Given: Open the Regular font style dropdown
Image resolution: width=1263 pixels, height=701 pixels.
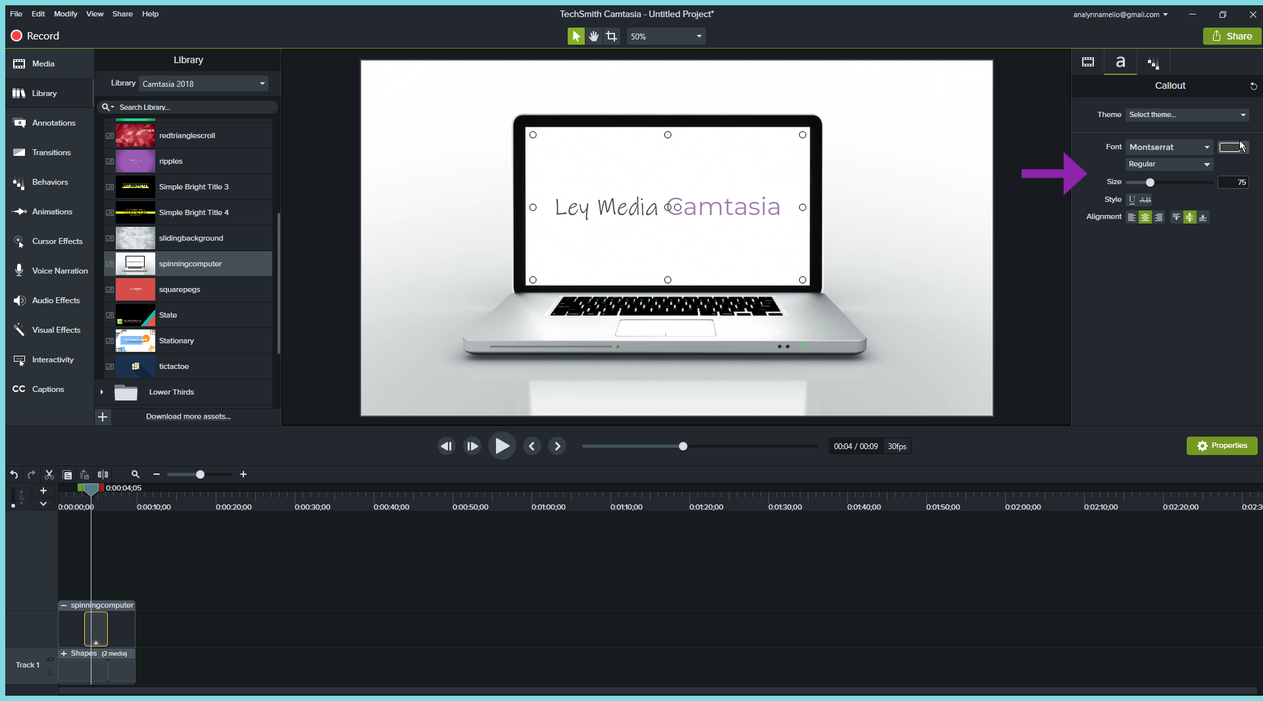Looking at the screenshot, I should click(x=1170, y=164).
